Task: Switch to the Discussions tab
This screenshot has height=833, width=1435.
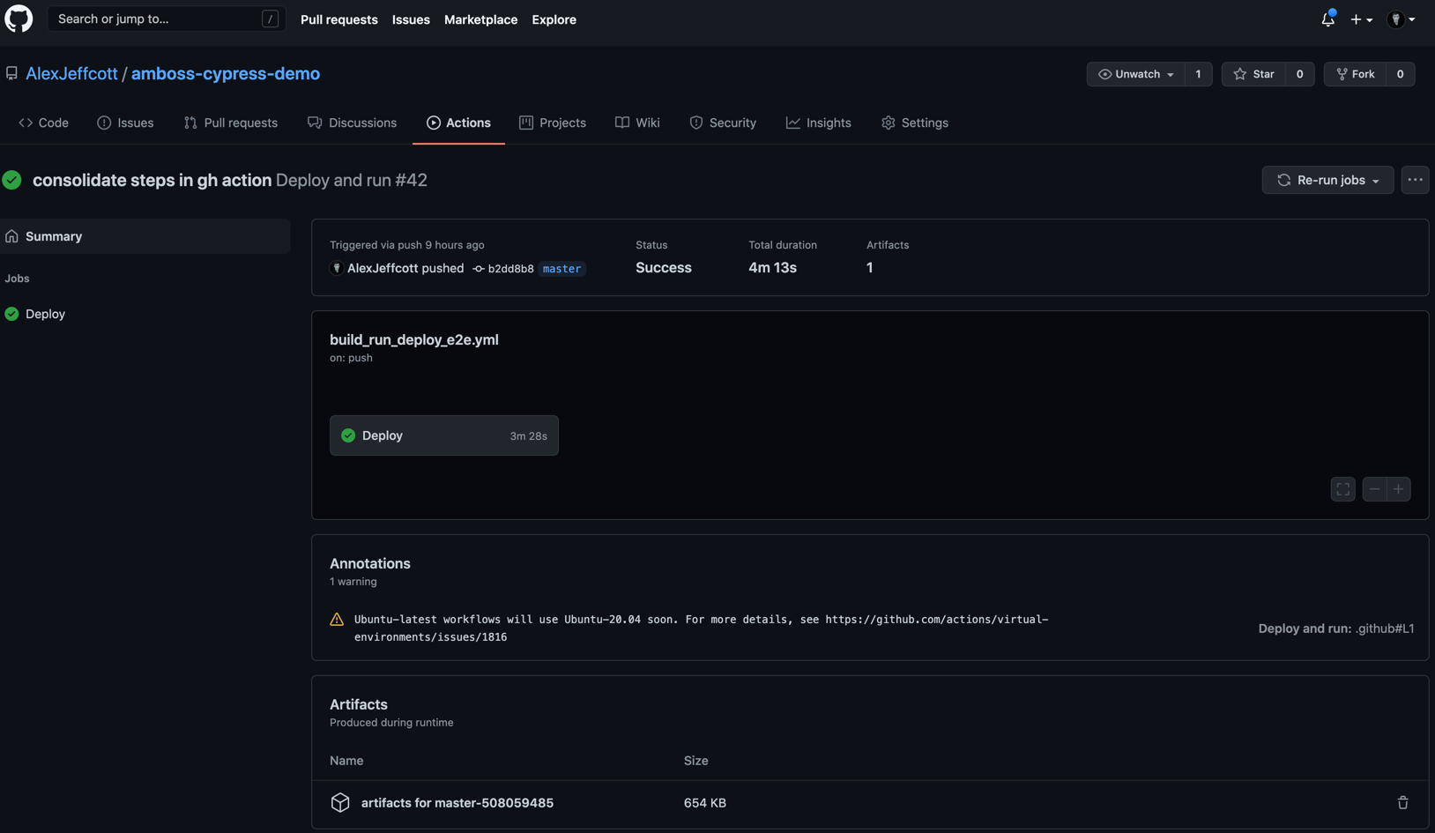Action: 352,123
